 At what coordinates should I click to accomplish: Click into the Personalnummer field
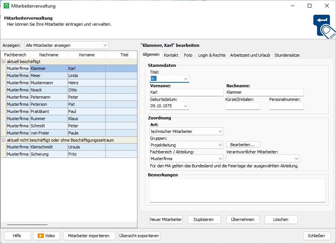click(287, 106)
